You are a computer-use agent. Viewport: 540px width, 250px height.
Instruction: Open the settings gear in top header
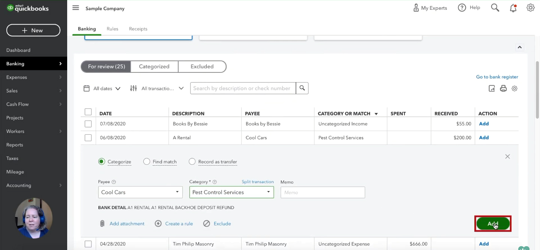(x=530, y=8)
